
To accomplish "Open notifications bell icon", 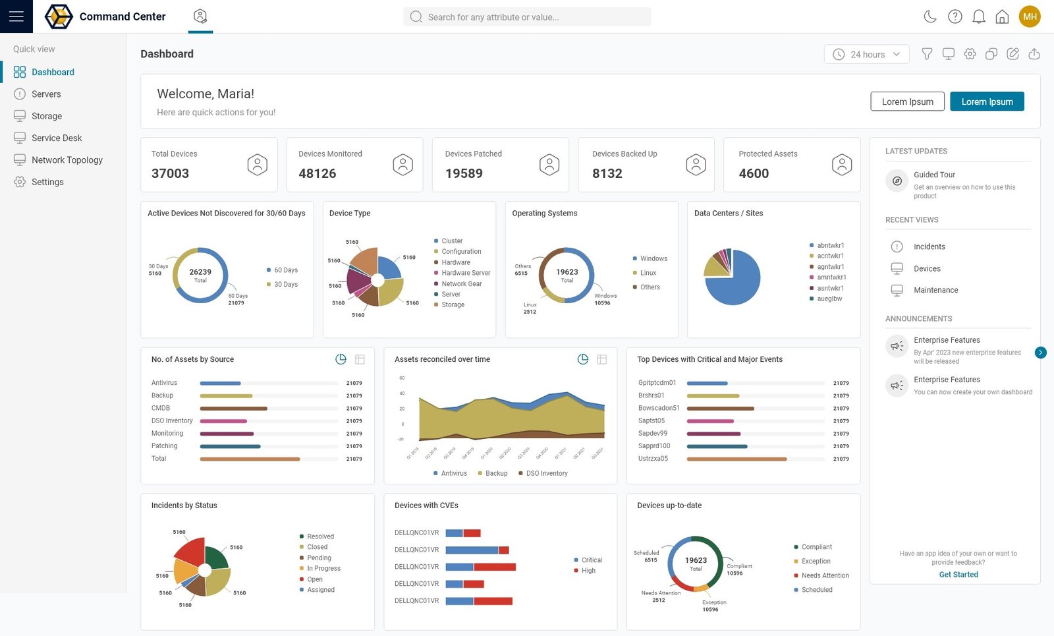I will [x=979, y=16].
